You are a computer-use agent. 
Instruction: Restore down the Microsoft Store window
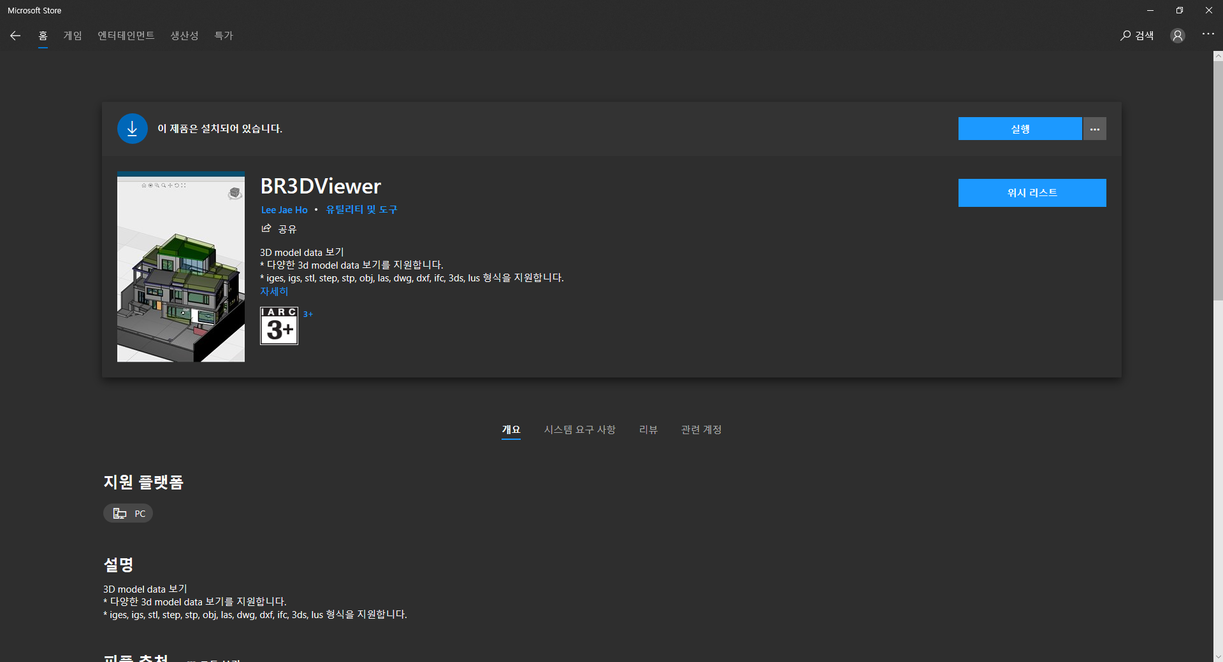point(1180,10)
